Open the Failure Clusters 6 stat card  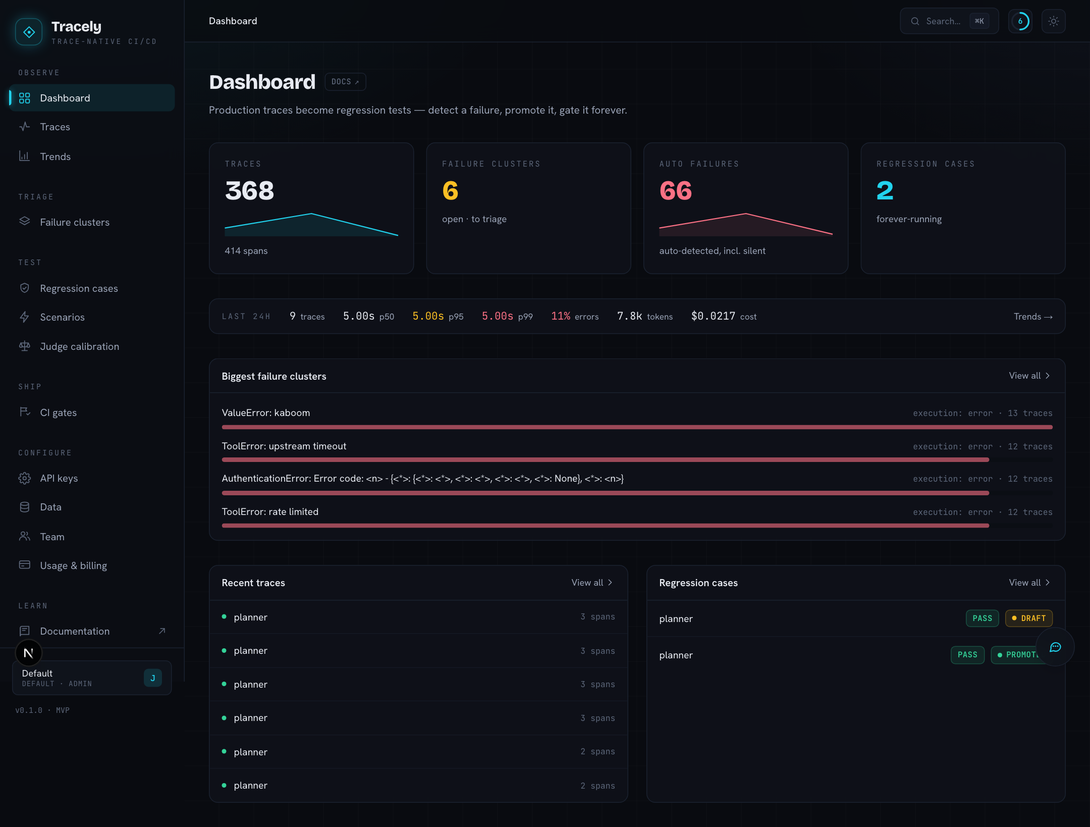528,208
